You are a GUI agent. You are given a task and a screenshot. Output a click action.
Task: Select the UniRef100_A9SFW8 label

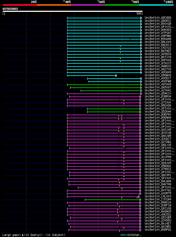(158, 81)
